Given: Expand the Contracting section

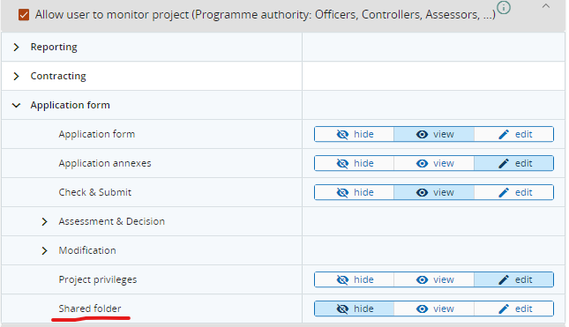Looking at the screenshot, I should point(16,76).
